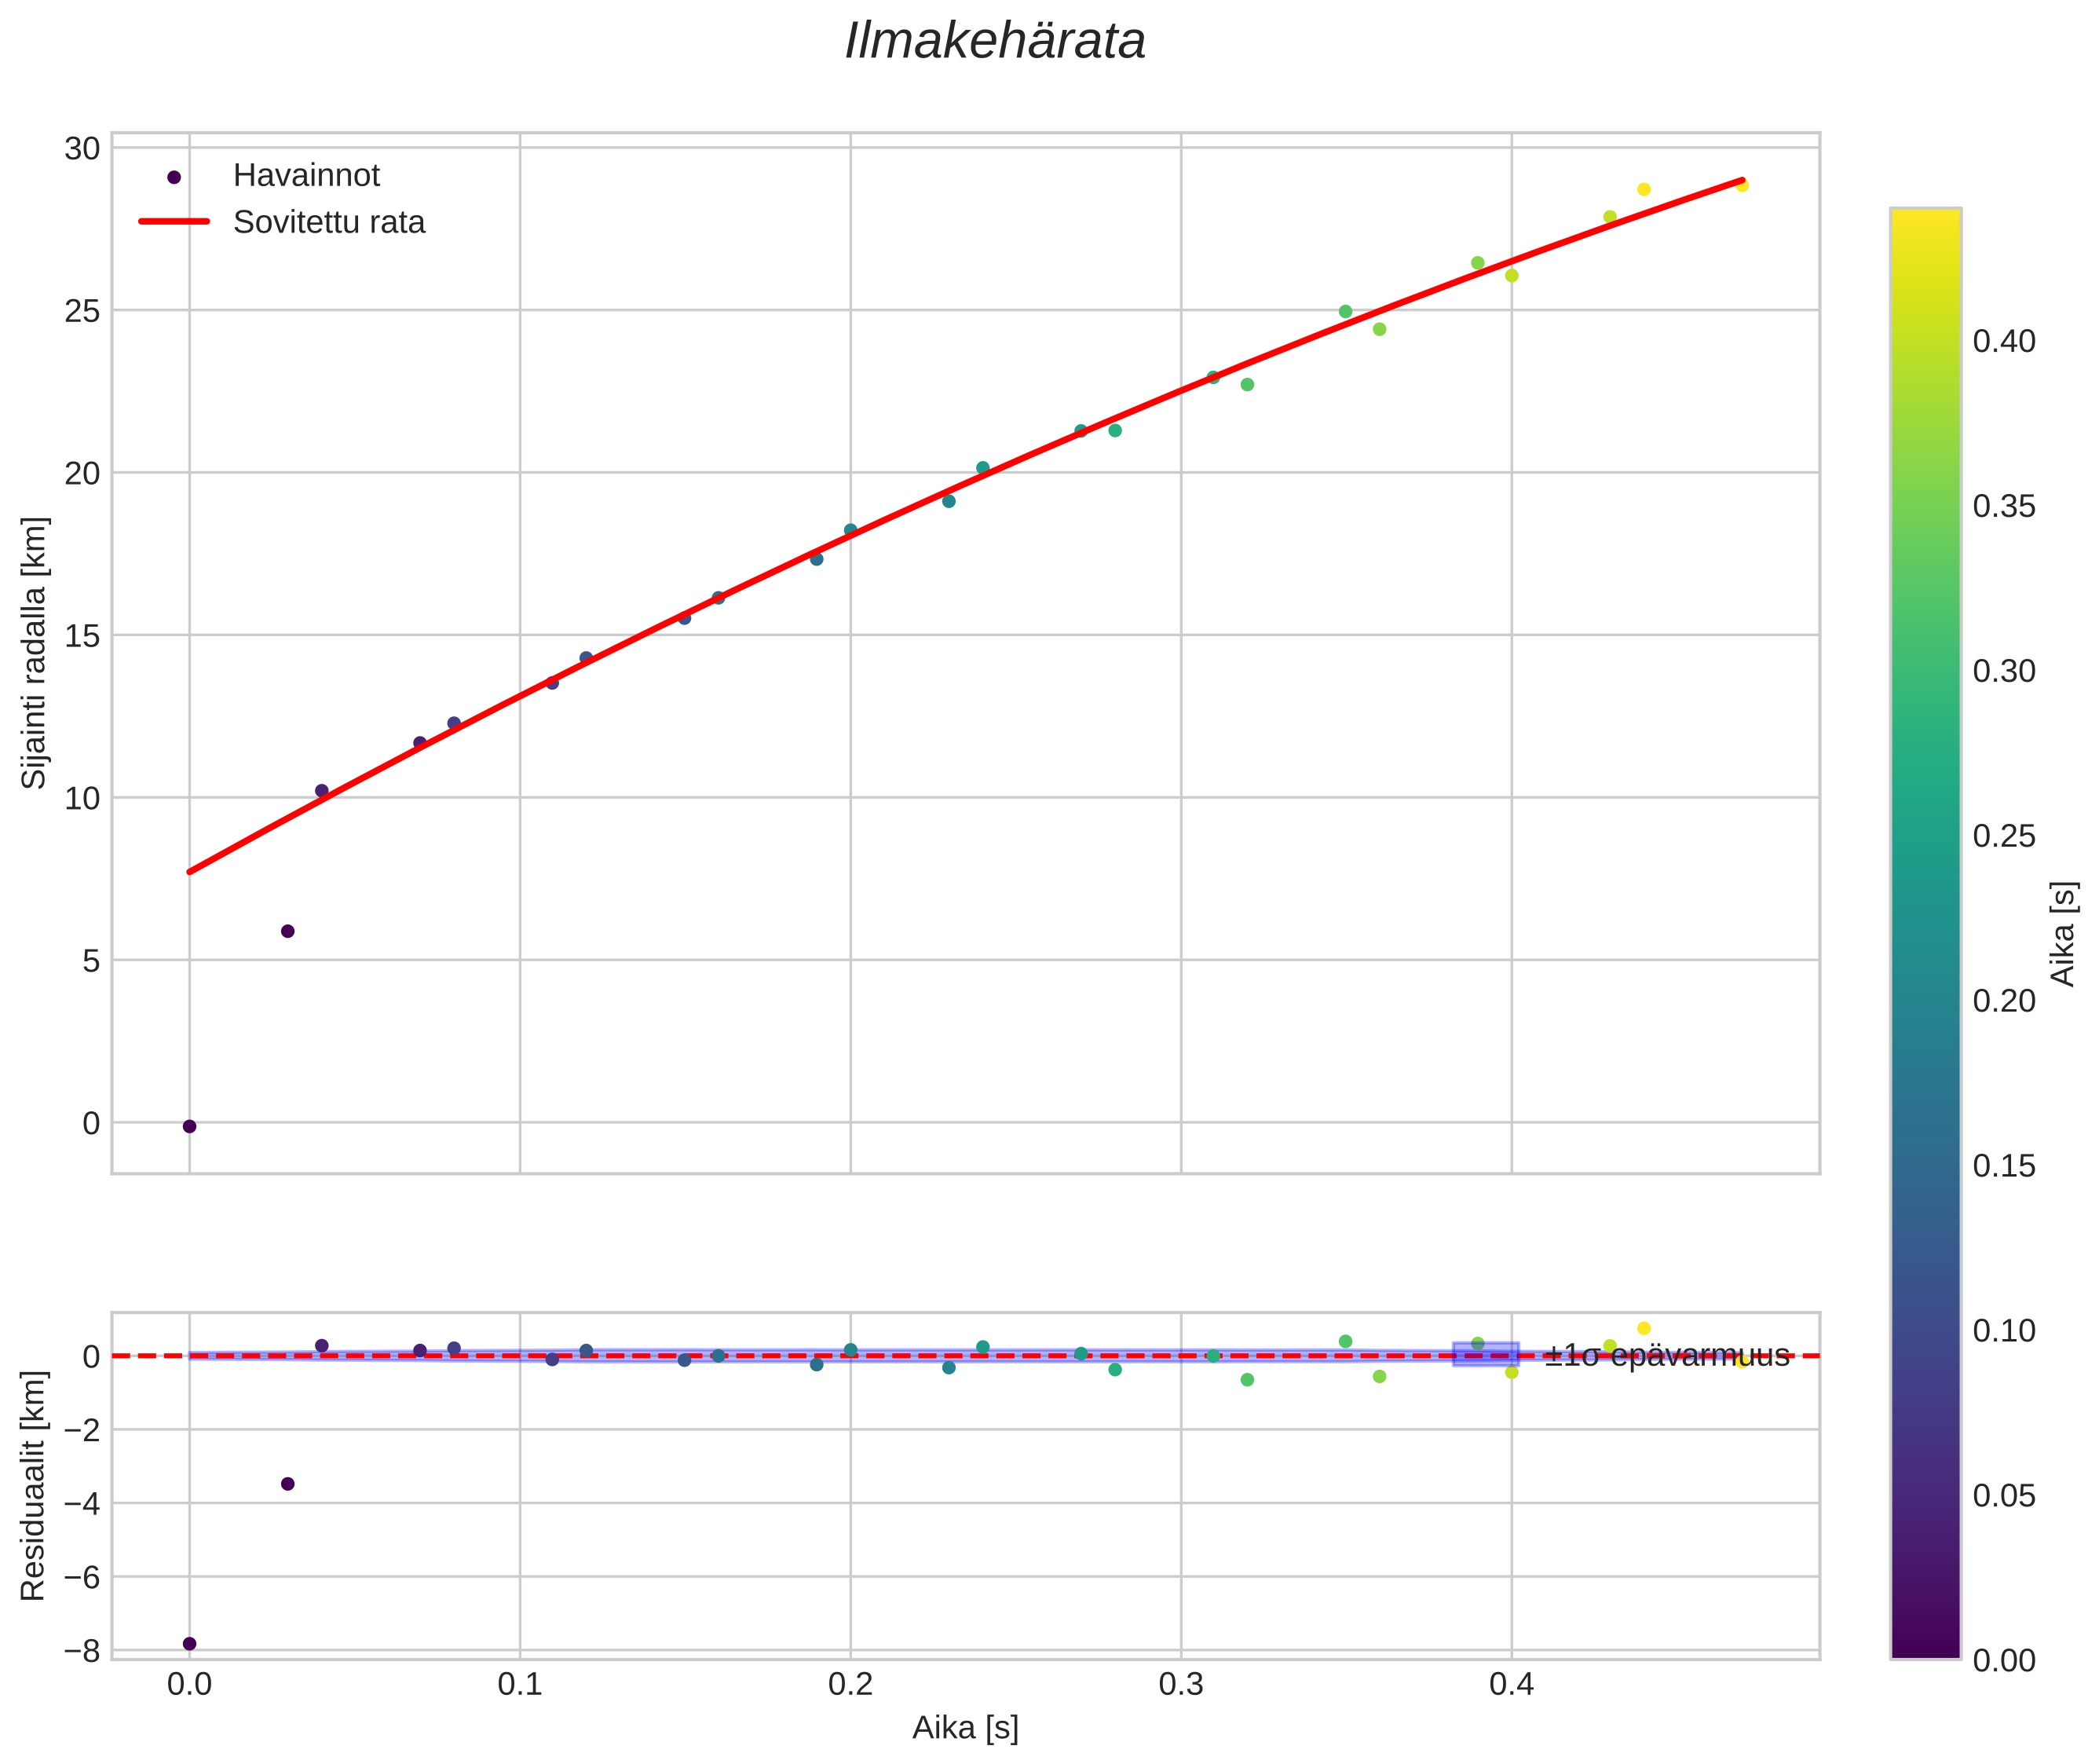Click the ±1σ epävarmuus legend text
This screenshot has height=1764, width=2099.
pyautogui.click(x=1666, y=1355)
